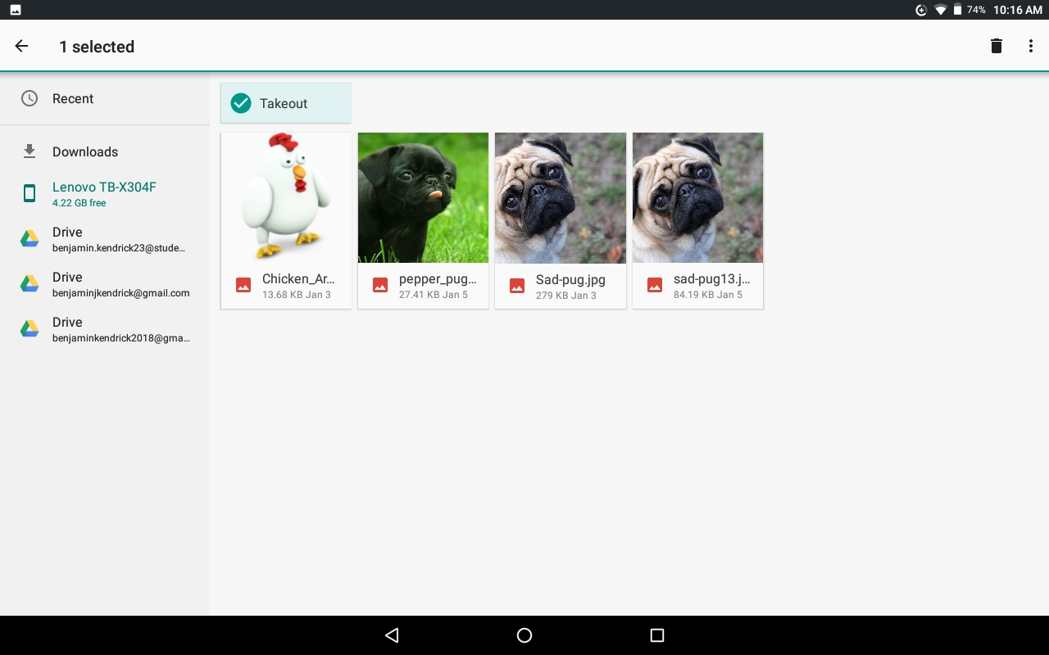Screen dimensions: 1049x655
Task: Click the 4.22 GB free label
Action: point(79,203)
